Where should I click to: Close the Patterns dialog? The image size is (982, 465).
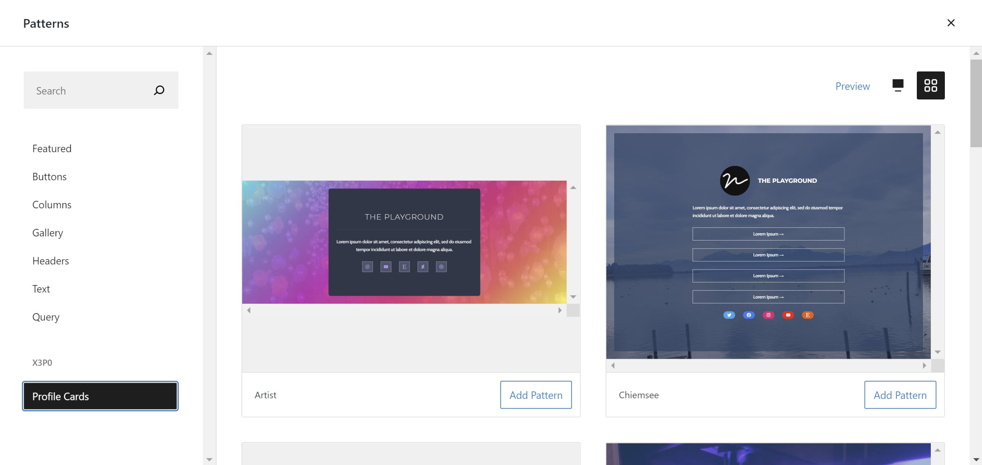(951, 23)
